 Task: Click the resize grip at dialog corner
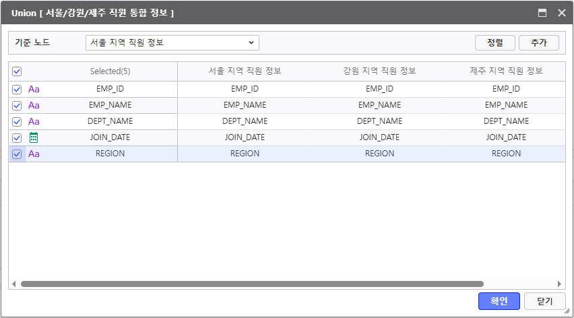point(567,311)
